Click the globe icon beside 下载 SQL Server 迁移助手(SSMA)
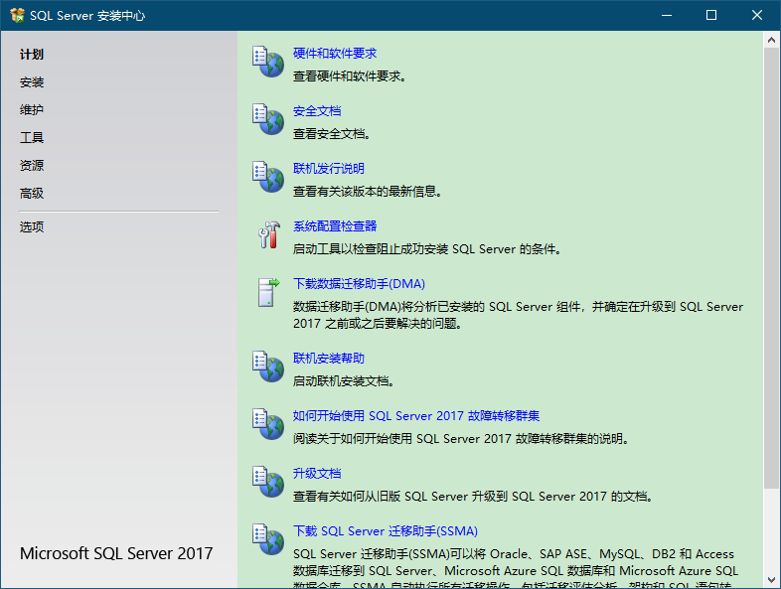781x589 pixels. (268, 539)
